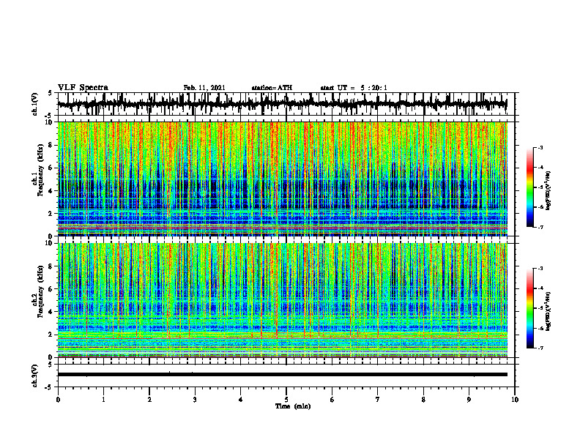This screenshot has width=580, height=448.
Task: Click the "start UT = 5 : 20: 1" text
Action: [354, 88]
